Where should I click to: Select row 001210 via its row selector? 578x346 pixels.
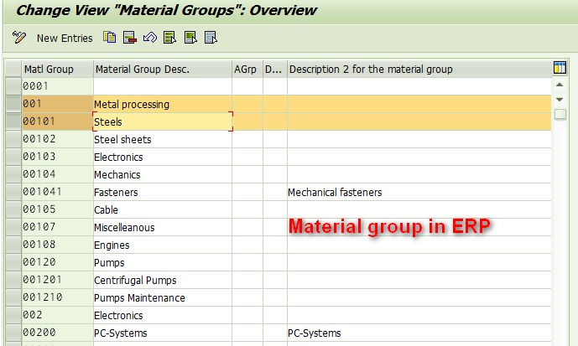point(13,297)
